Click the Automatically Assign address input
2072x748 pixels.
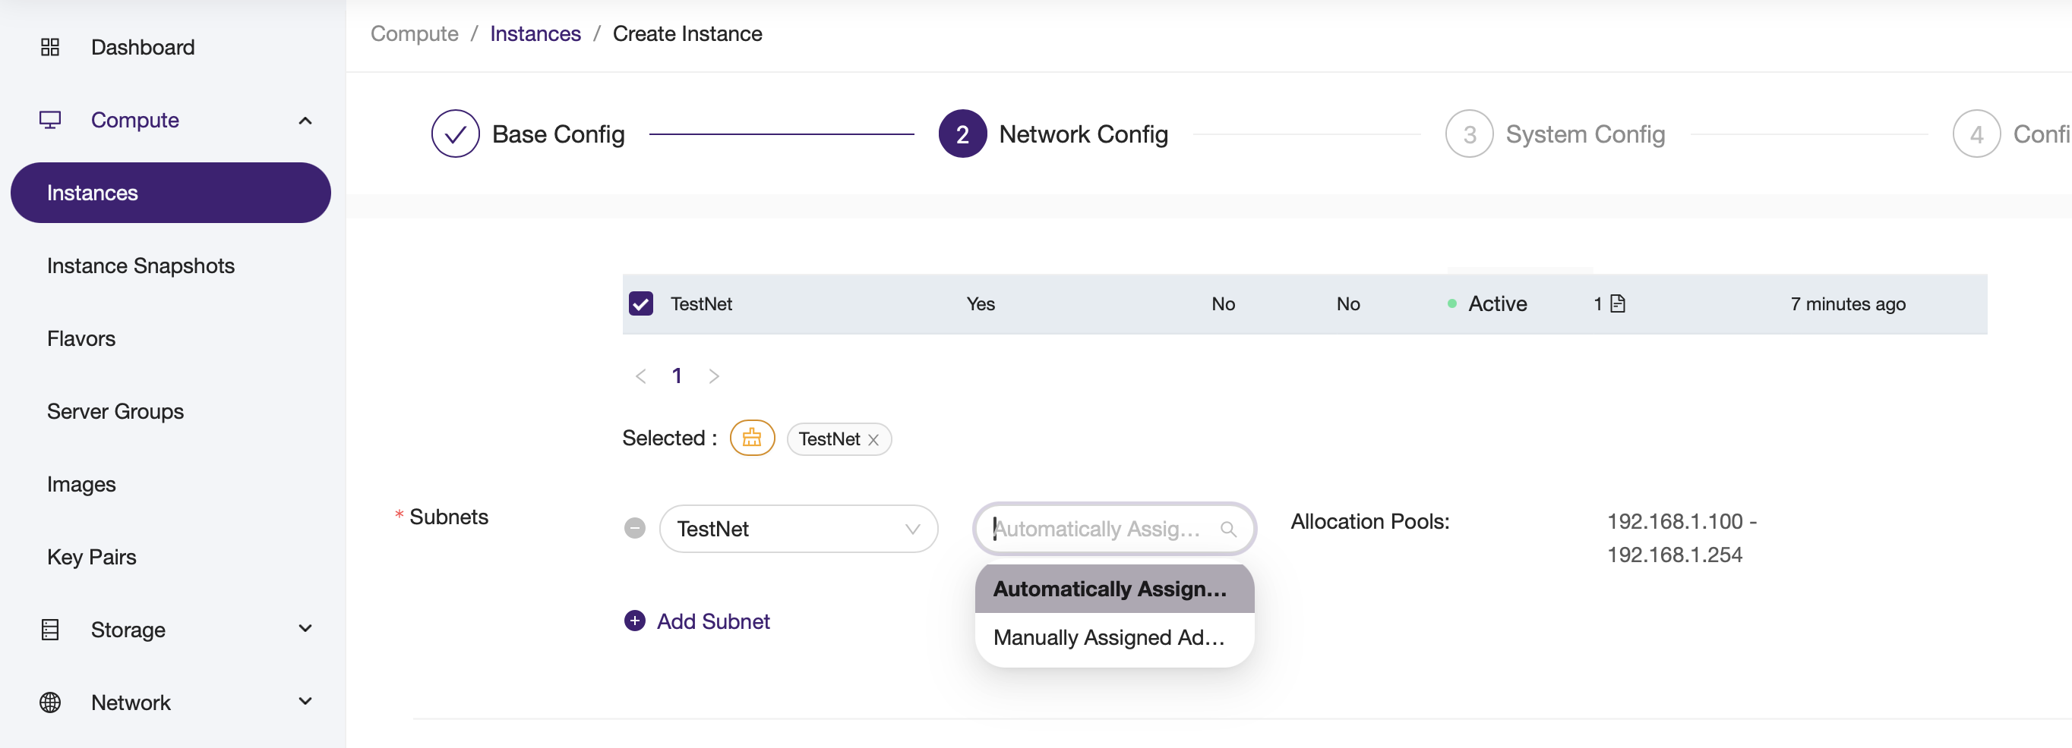1114,529
